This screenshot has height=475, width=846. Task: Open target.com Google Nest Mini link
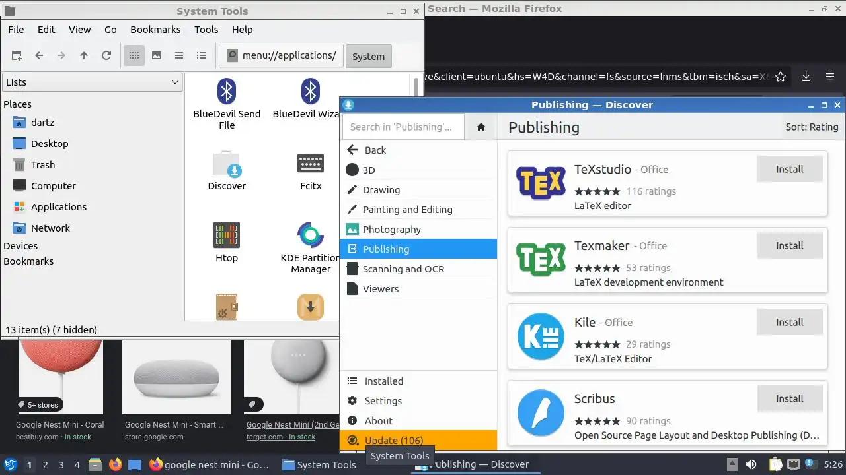pos(293,425)
